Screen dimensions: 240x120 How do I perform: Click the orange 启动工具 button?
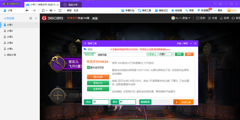184,102
